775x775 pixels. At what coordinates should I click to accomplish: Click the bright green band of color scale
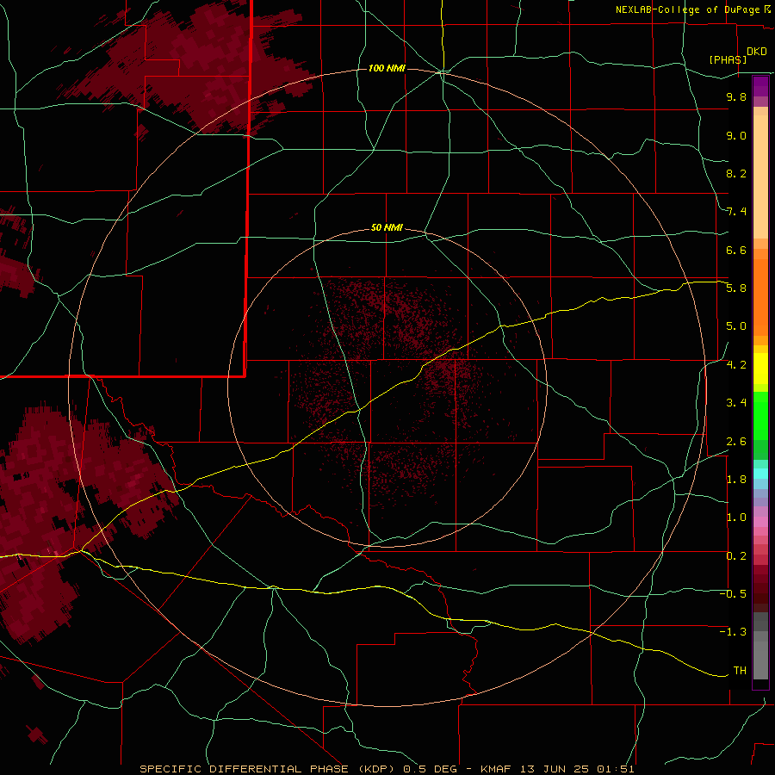click(x=760, y=416)
